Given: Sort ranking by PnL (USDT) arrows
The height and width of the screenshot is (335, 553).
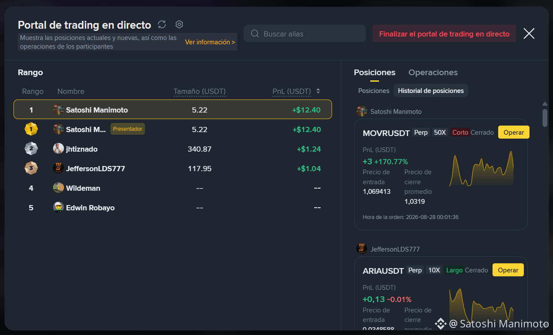Looking at the screenshot, I should pos(318,91).
